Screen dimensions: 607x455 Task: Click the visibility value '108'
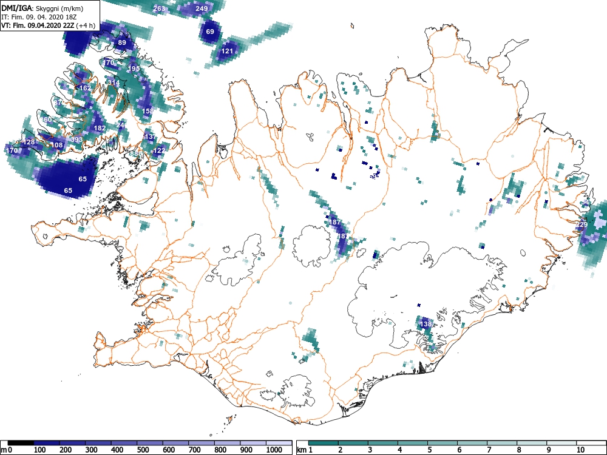click(57, 145)
